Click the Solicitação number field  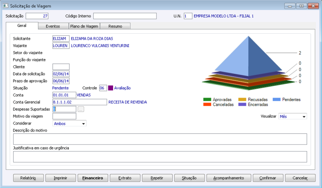tap(37, 16)
